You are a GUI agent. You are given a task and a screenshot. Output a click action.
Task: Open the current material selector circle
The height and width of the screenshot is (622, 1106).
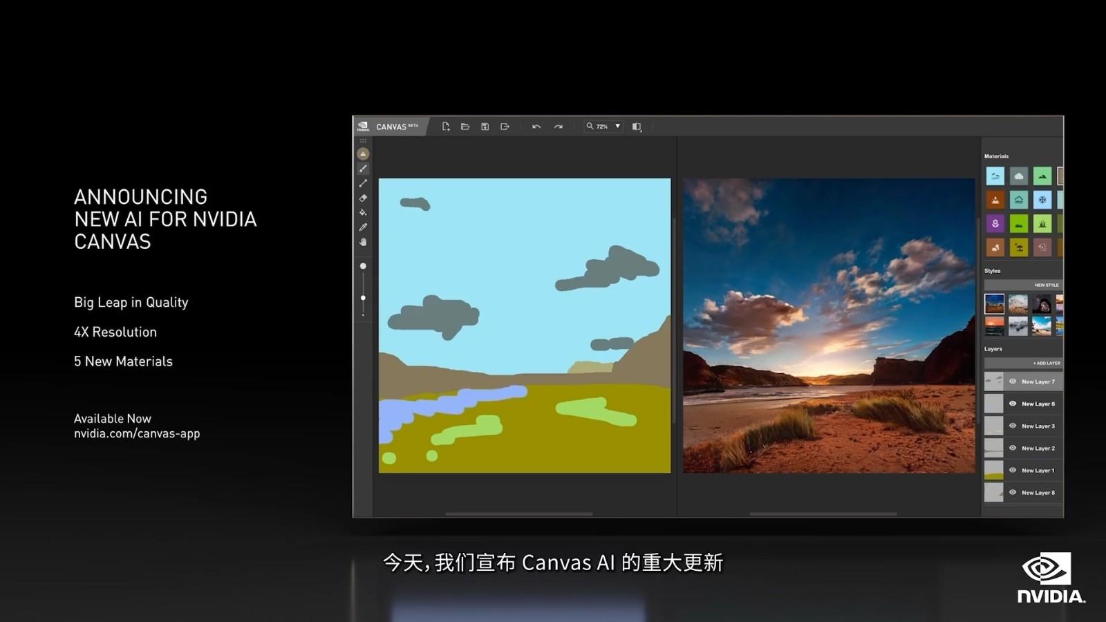pyautogui.click(x=363, y=153)
